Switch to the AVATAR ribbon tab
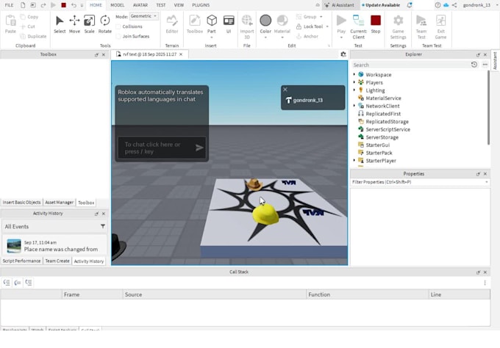The height and width of the screenshot is (348, 500). [140, 5]
